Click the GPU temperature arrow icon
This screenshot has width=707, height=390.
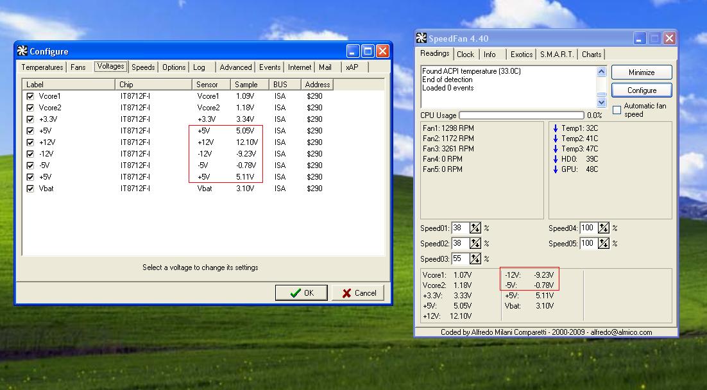coord(555,169)
